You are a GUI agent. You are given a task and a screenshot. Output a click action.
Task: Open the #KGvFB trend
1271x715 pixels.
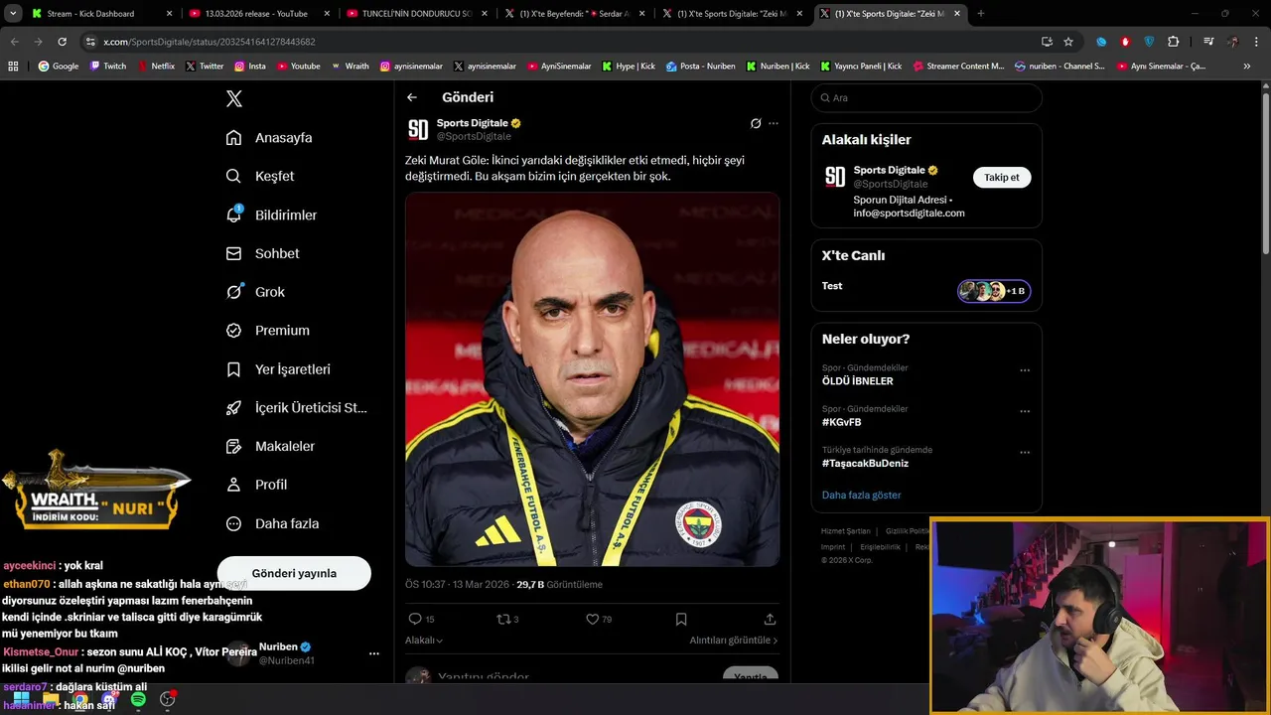point(841,422)
